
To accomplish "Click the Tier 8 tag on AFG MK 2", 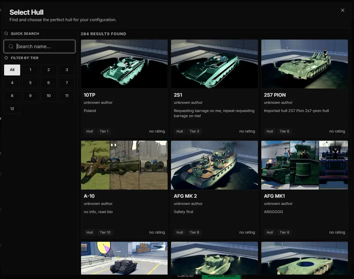I will (x=194, y=232).
